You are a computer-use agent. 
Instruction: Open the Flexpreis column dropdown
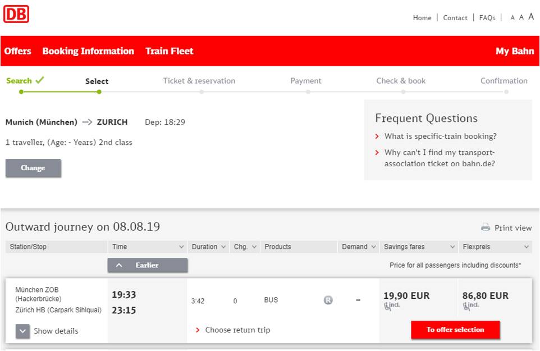526,247
